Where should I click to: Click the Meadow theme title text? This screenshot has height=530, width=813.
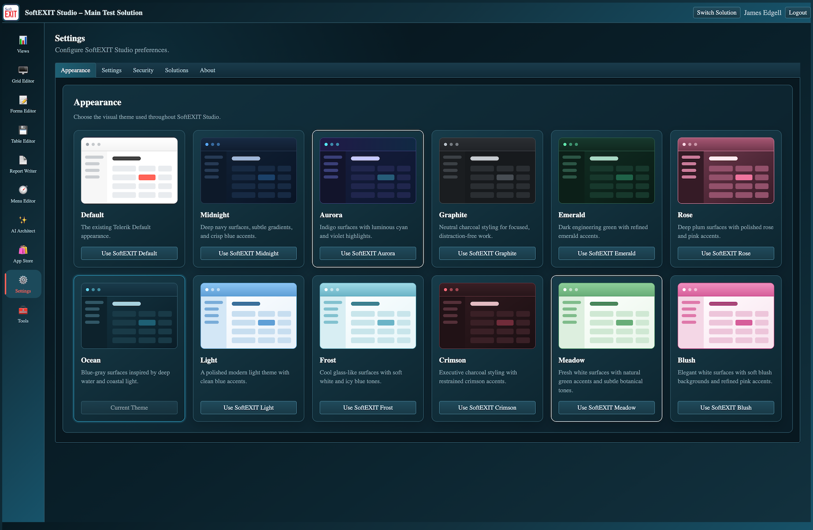572,360
